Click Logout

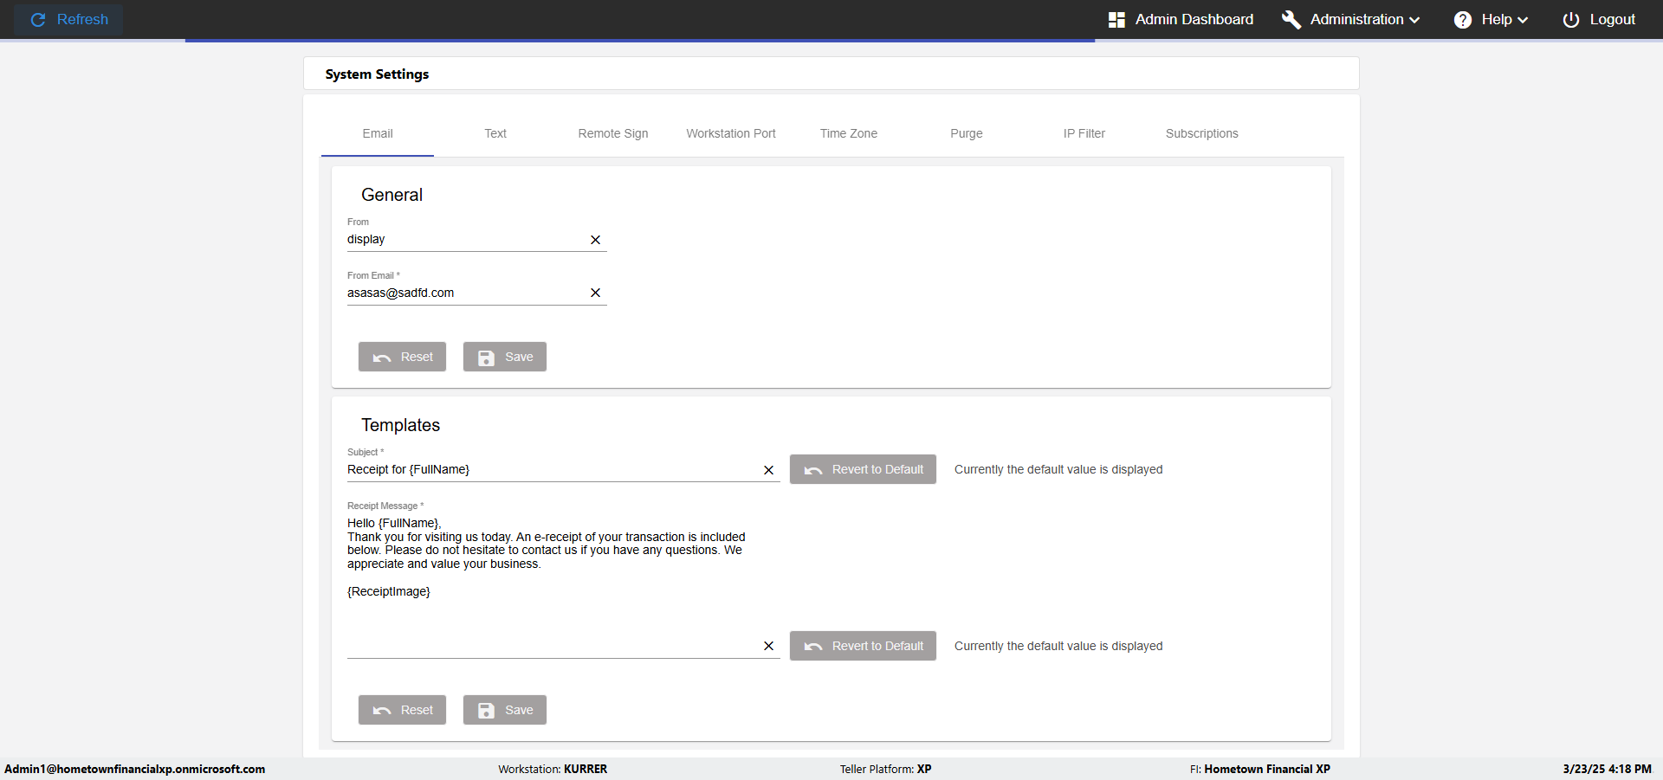[1599, 19]
